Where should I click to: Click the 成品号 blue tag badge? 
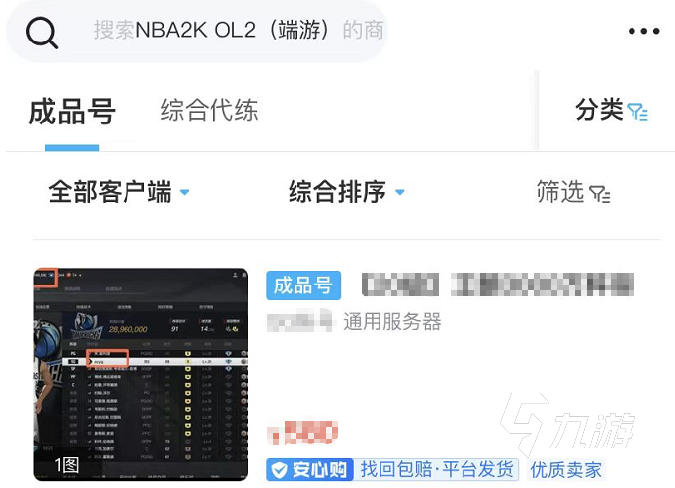tap(303, 285)
